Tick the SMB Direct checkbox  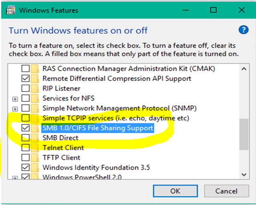[25, 138]
